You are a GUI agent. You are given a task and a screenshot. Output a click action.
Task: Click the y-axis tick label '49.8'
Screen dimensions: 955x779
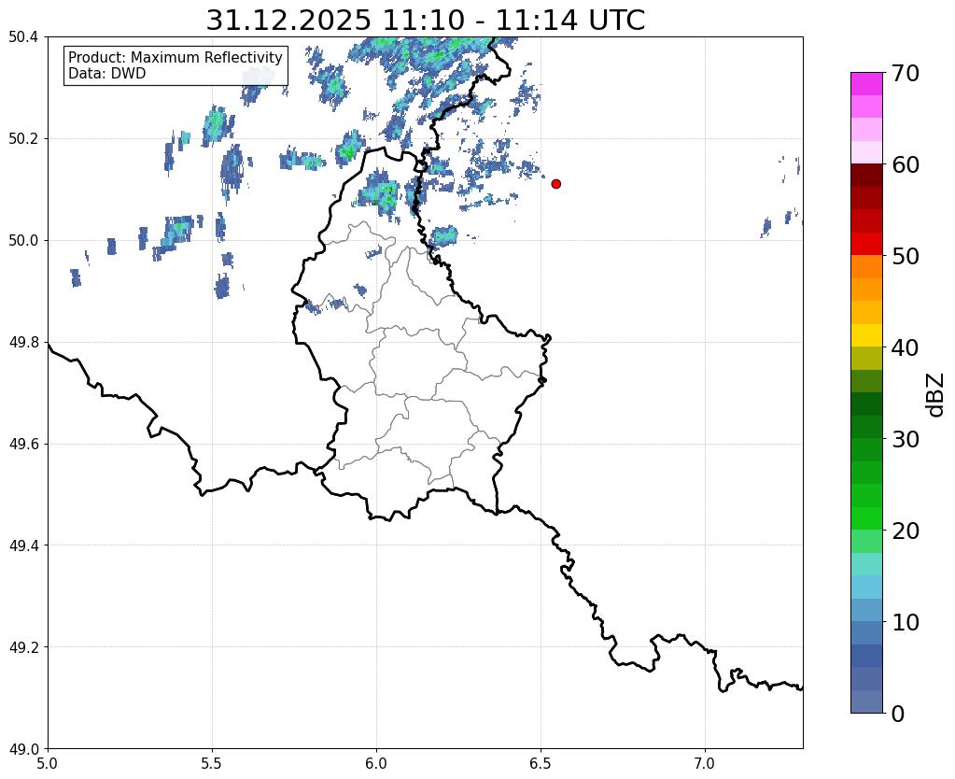click(x=23, y=343)
